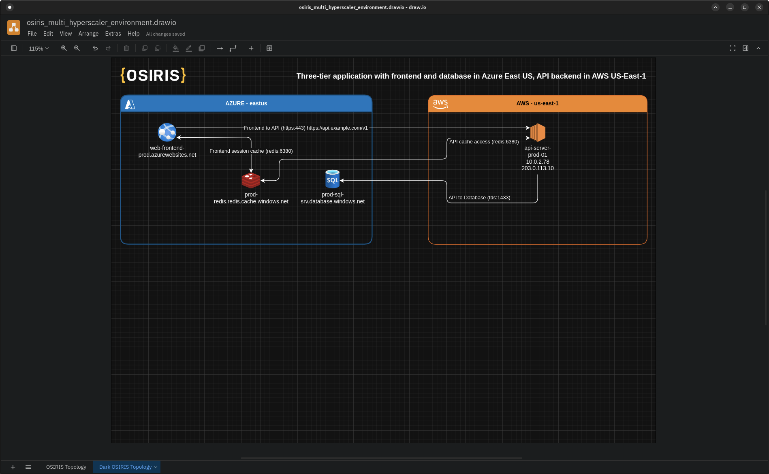Select the Zoom In tool
The width and height of the screenshot is (769, 474).
coord(64,48)
